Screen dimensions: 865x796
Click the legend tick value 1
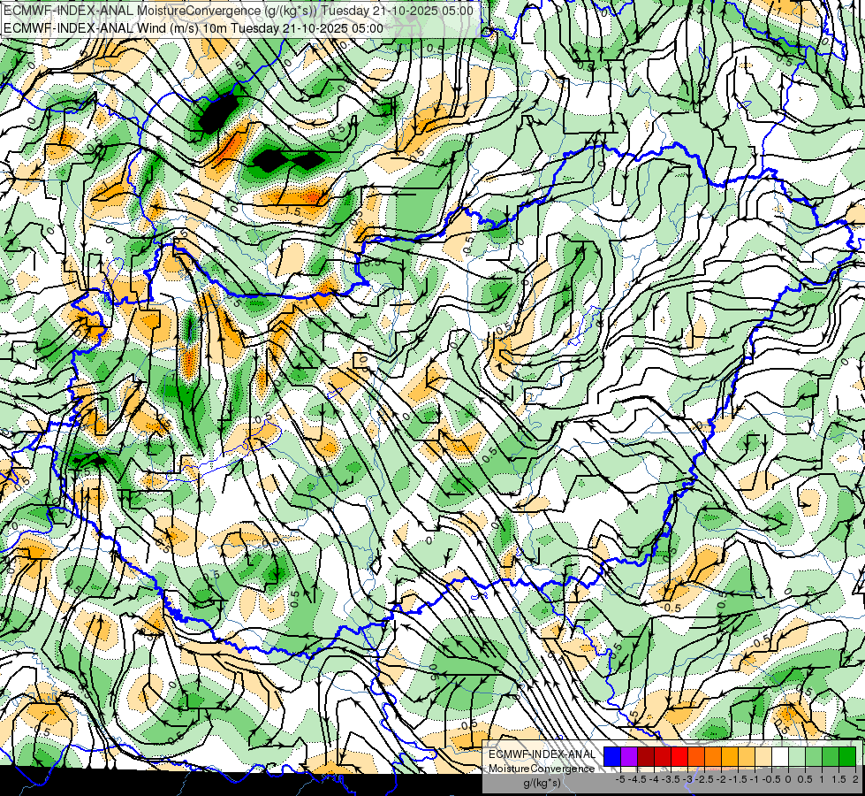pos(822,779)
